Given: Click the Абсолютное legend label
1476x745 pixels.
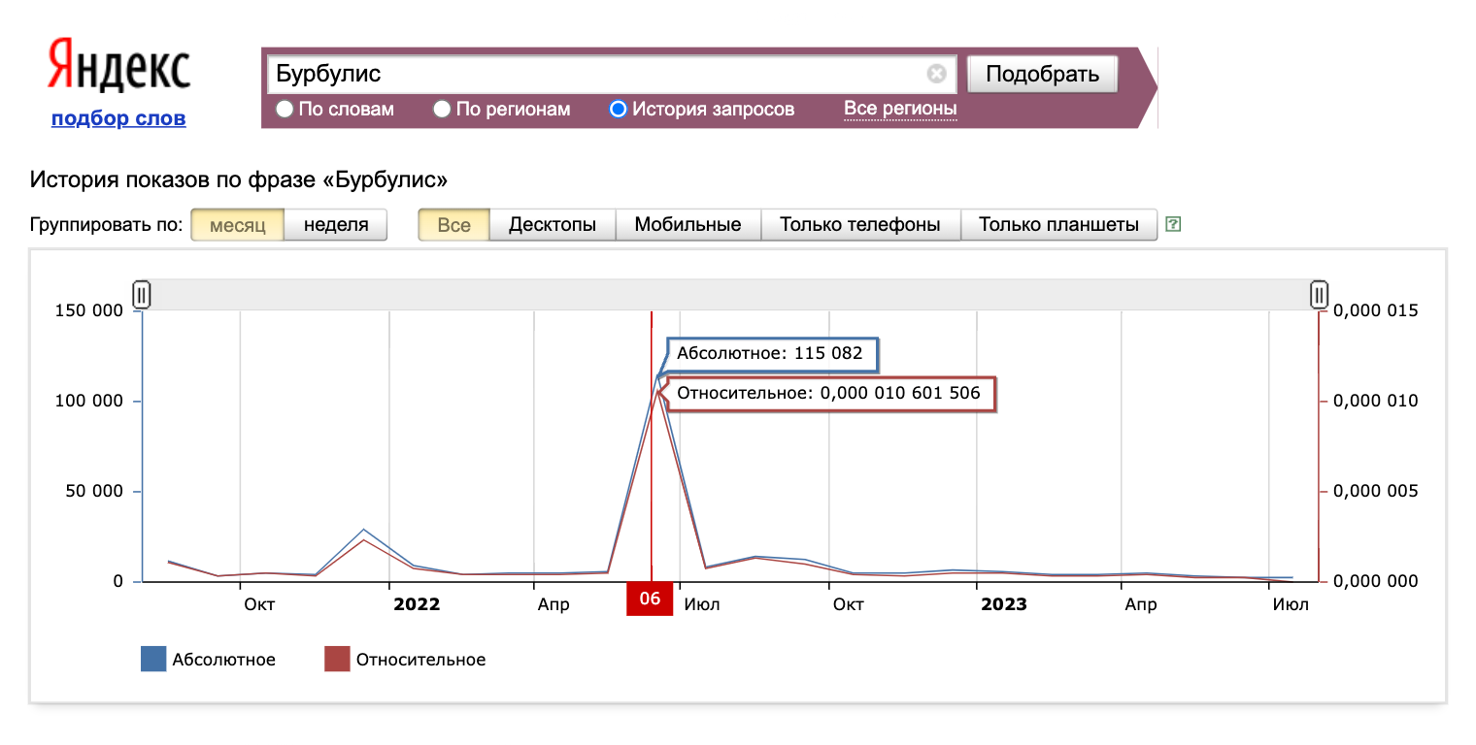Looking at the screenshot, I should (224, 660).
